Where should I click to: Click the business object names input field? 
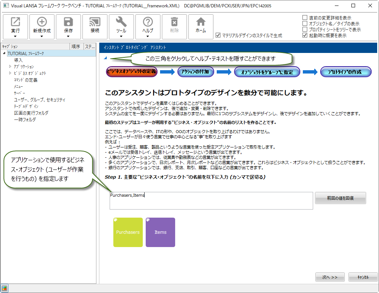click(211, 200)
